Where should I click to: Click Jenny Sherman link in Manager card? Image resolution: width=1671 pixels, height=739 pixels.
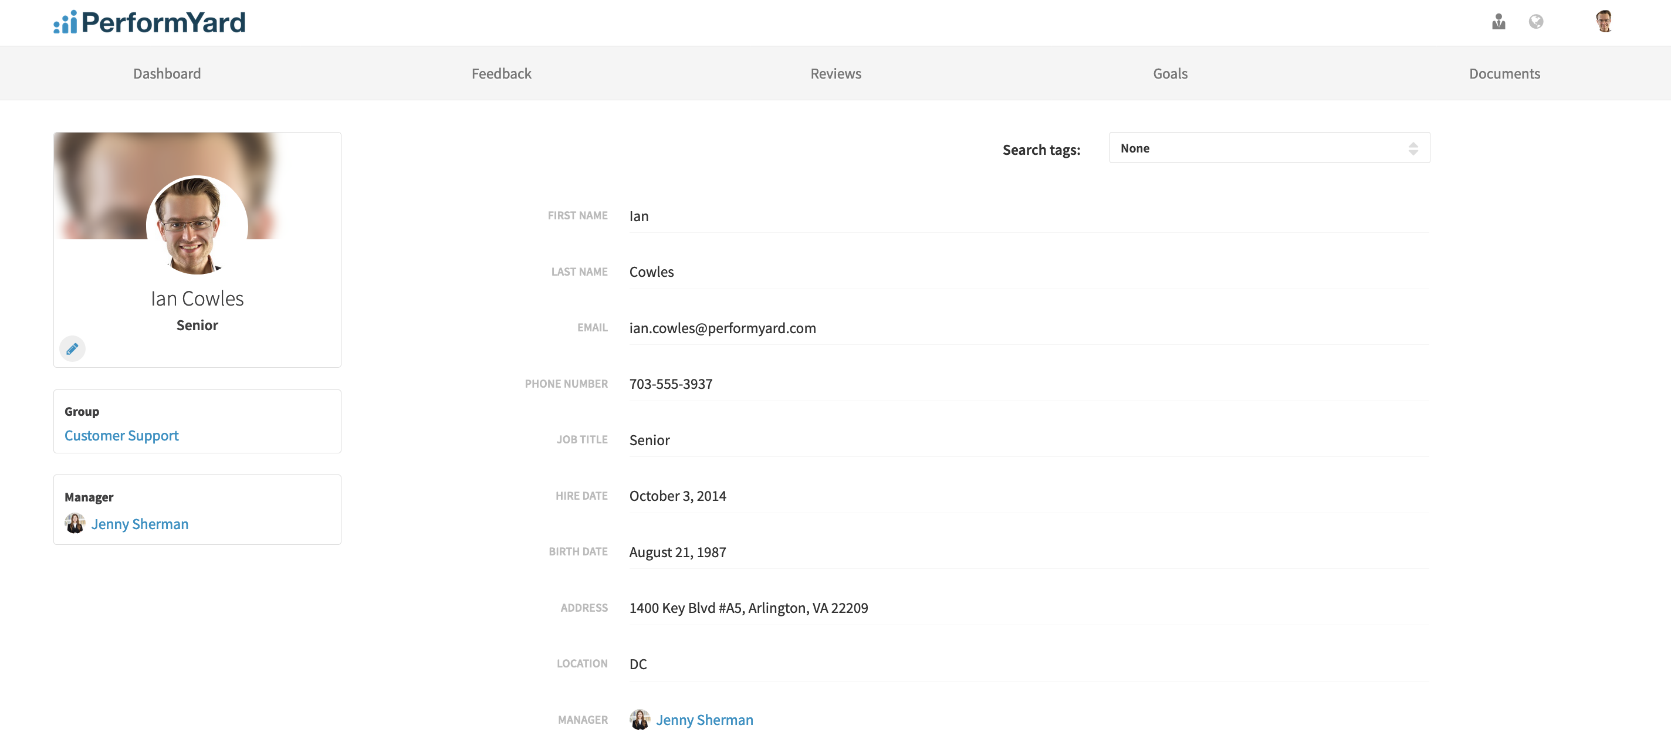[140, 524]
